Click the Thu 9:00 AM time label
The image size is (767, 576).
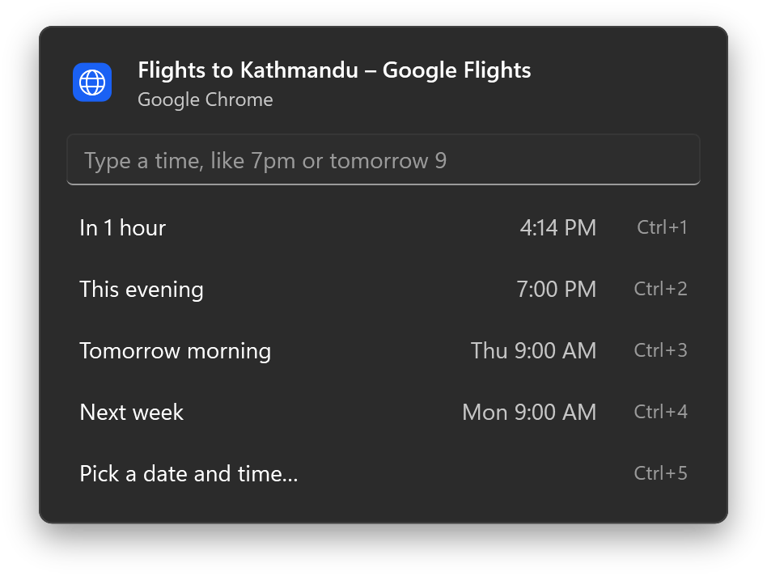pos(533,350)
